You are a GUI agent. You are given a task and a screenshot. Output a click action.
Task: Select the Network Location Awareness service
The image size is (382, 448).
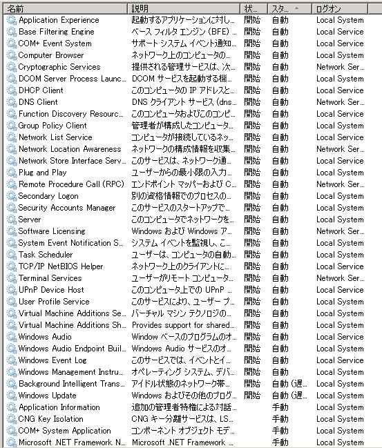click(70, 149)
